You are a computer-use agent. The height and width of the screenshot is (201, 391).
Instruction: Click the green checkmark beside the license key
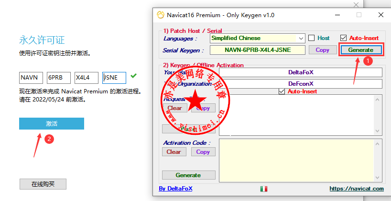[134, 76]
